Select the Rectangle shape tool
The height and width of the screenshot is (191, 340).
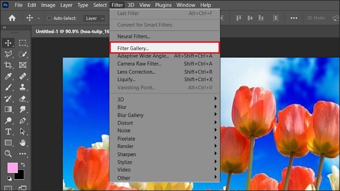tap(8, 143)
